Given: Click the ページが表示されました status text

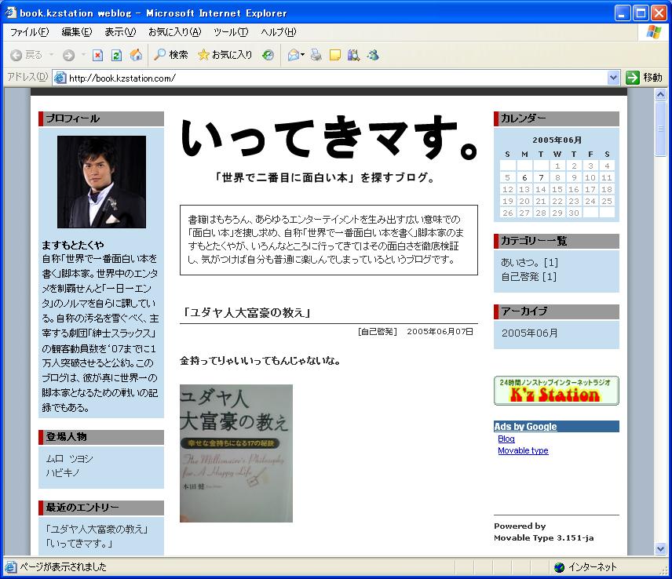Looking at the screenshot, I should pyautogui.click(x=64, y=567).
